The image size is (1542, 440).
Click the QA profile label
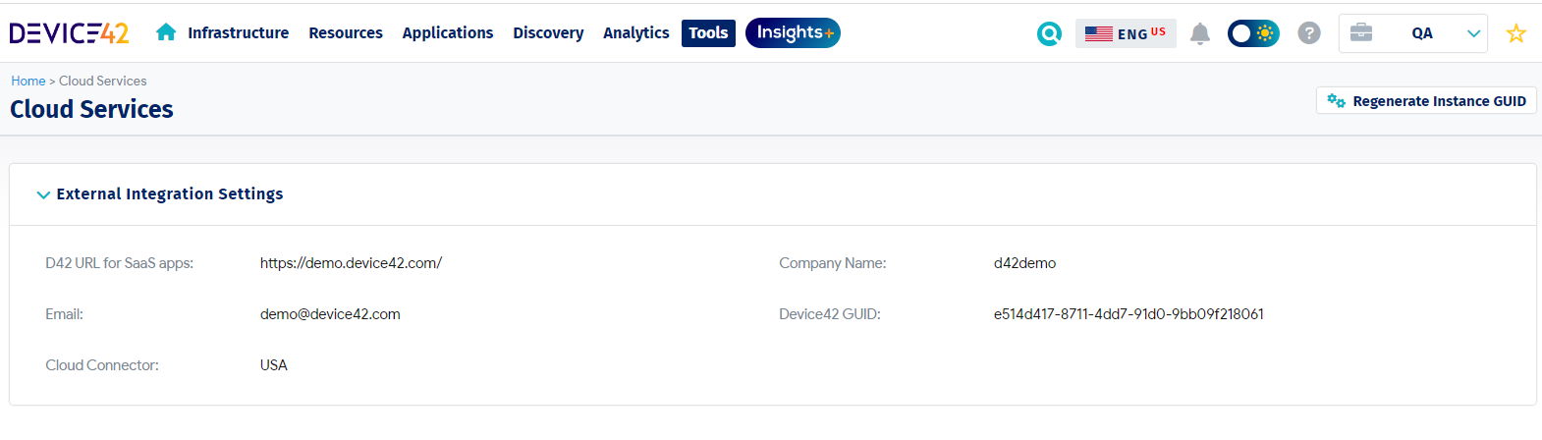pyautogui.click(x=1422, y=33)
